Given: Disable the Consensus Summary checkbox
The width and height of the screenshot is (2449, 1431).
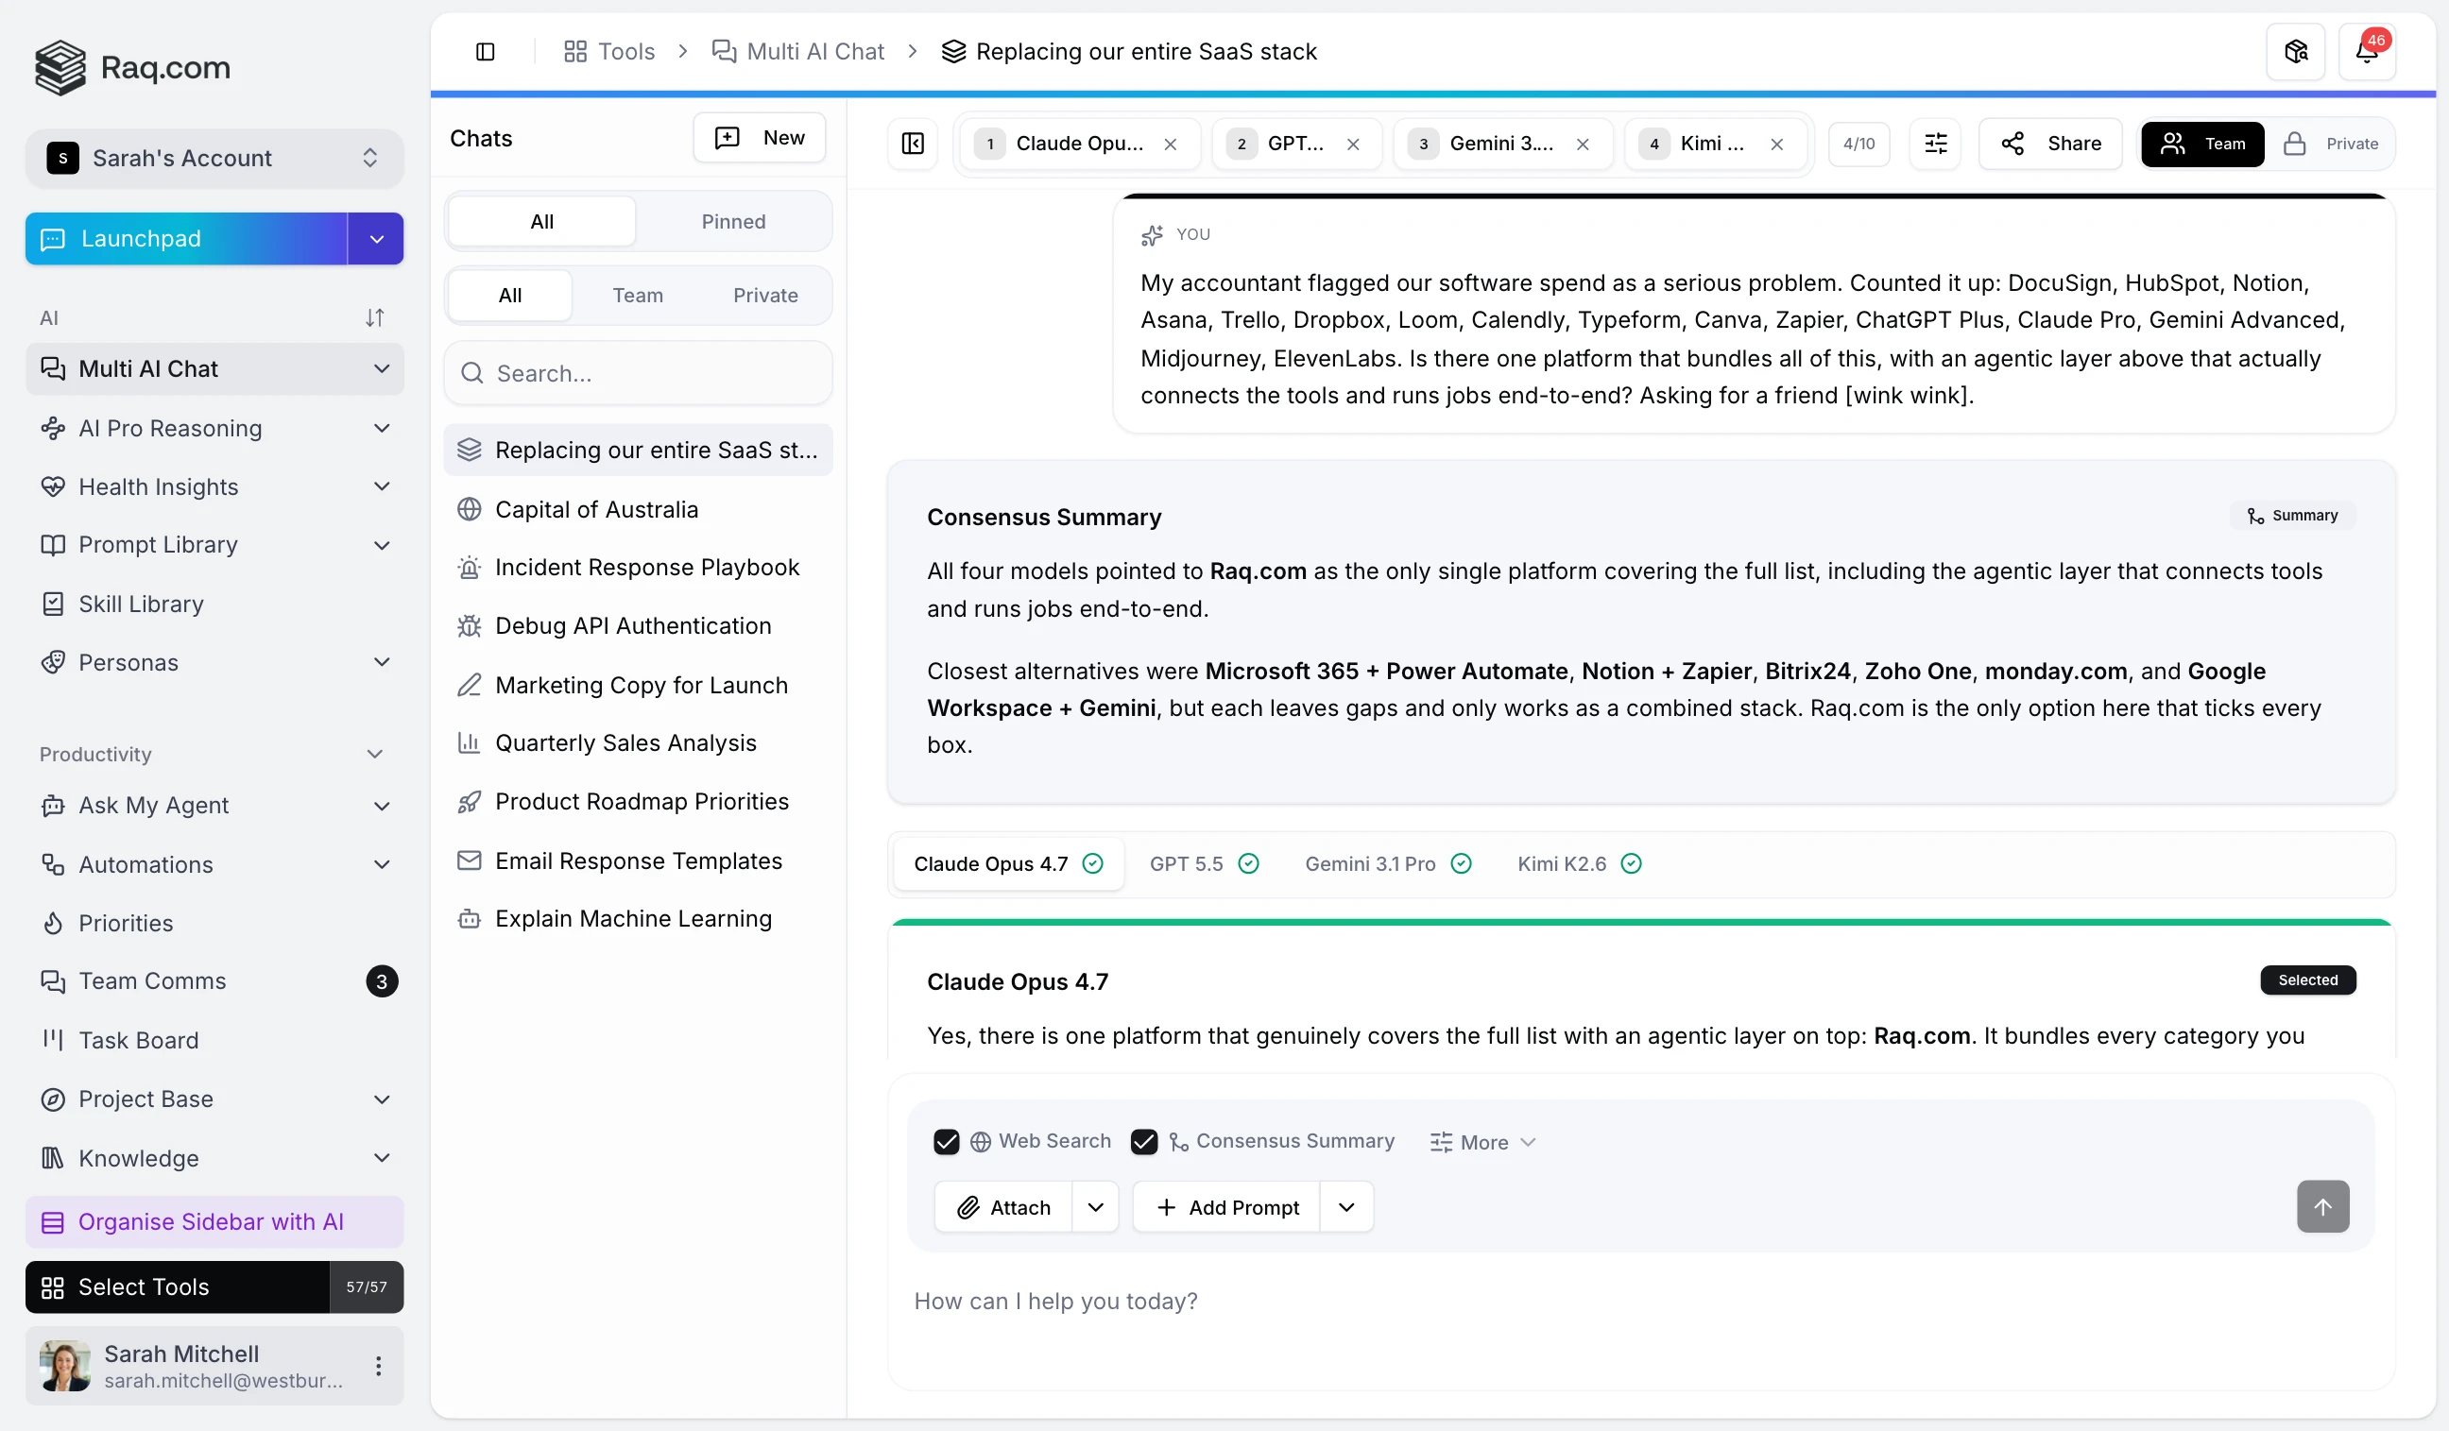Looking at the screenshot, I should point(1144,1142).
